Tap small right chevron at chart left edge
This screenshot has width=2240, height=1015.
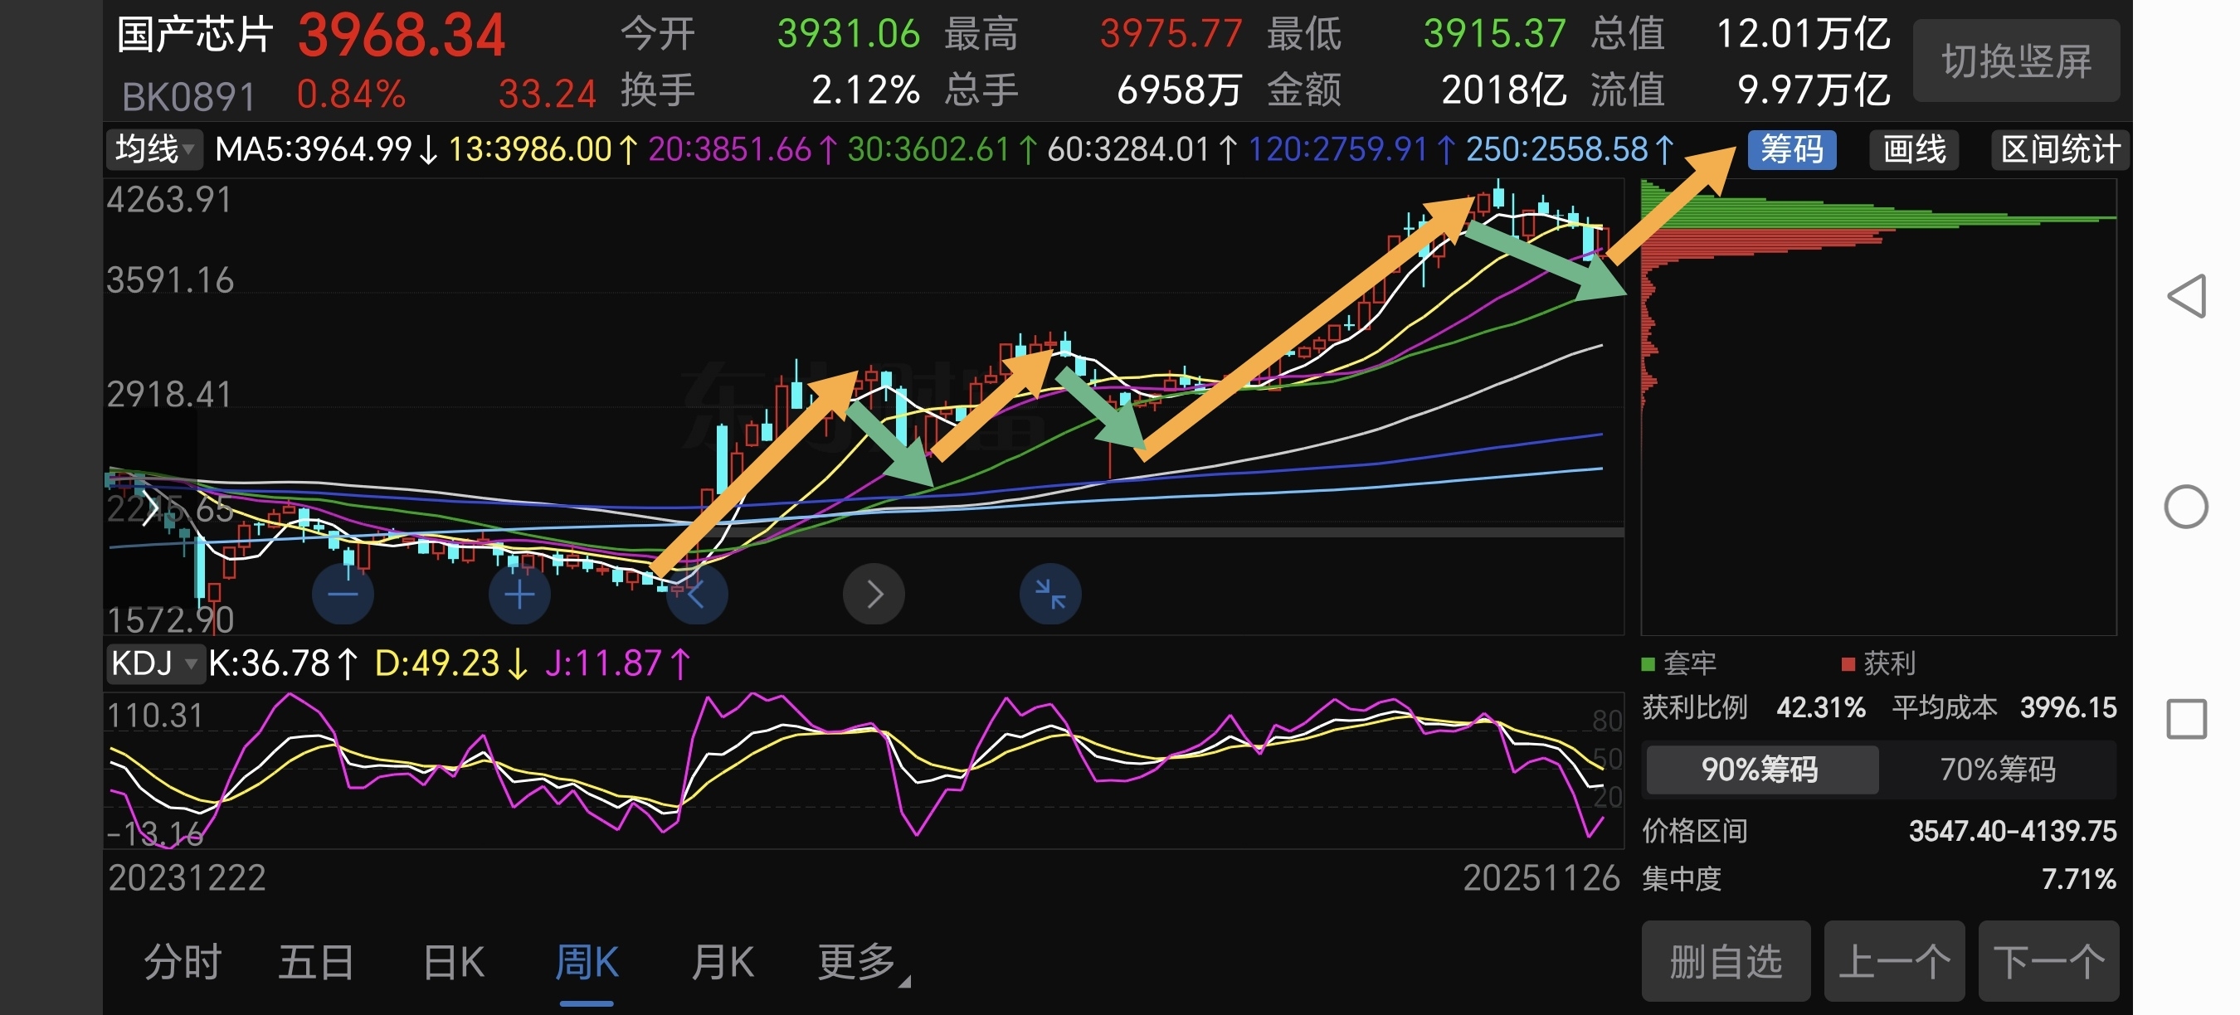click(x=149, y=508)
